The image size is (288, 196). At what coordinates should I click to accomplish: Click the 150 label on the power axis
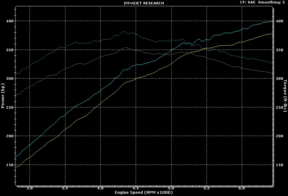pos(10,165)
